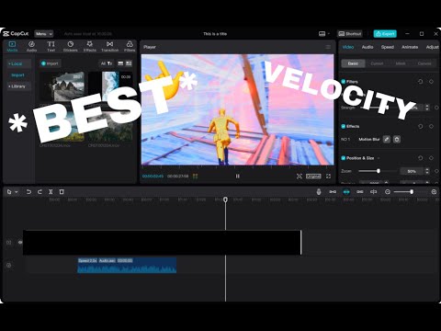The image size is (441, 331).
Task: Switch to the Audio inspector tab
Action: pyautogui.click(x=367, y=47)
